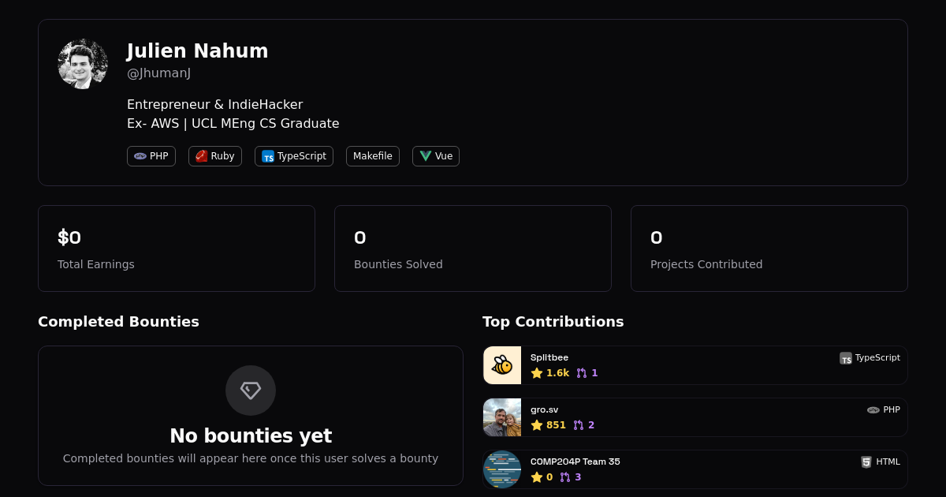
Task: Click the HTML5 icon on COMP204P row
Action: coord(866,462)
